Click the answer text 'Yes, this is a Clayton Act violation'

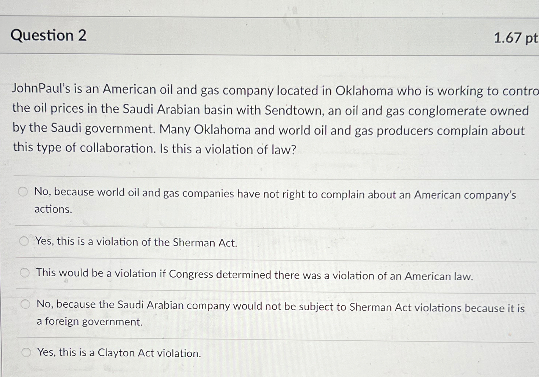[x=119, y=353]
